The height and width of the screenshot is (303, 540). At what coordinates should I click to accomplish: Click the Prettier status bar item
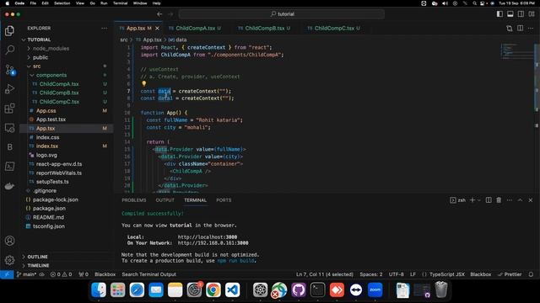pos(510,274)
